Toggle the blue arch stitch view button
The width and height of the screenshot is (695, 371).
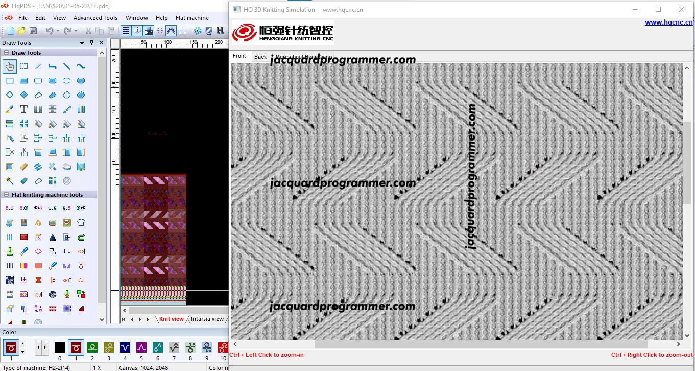[x=171, y=31]
